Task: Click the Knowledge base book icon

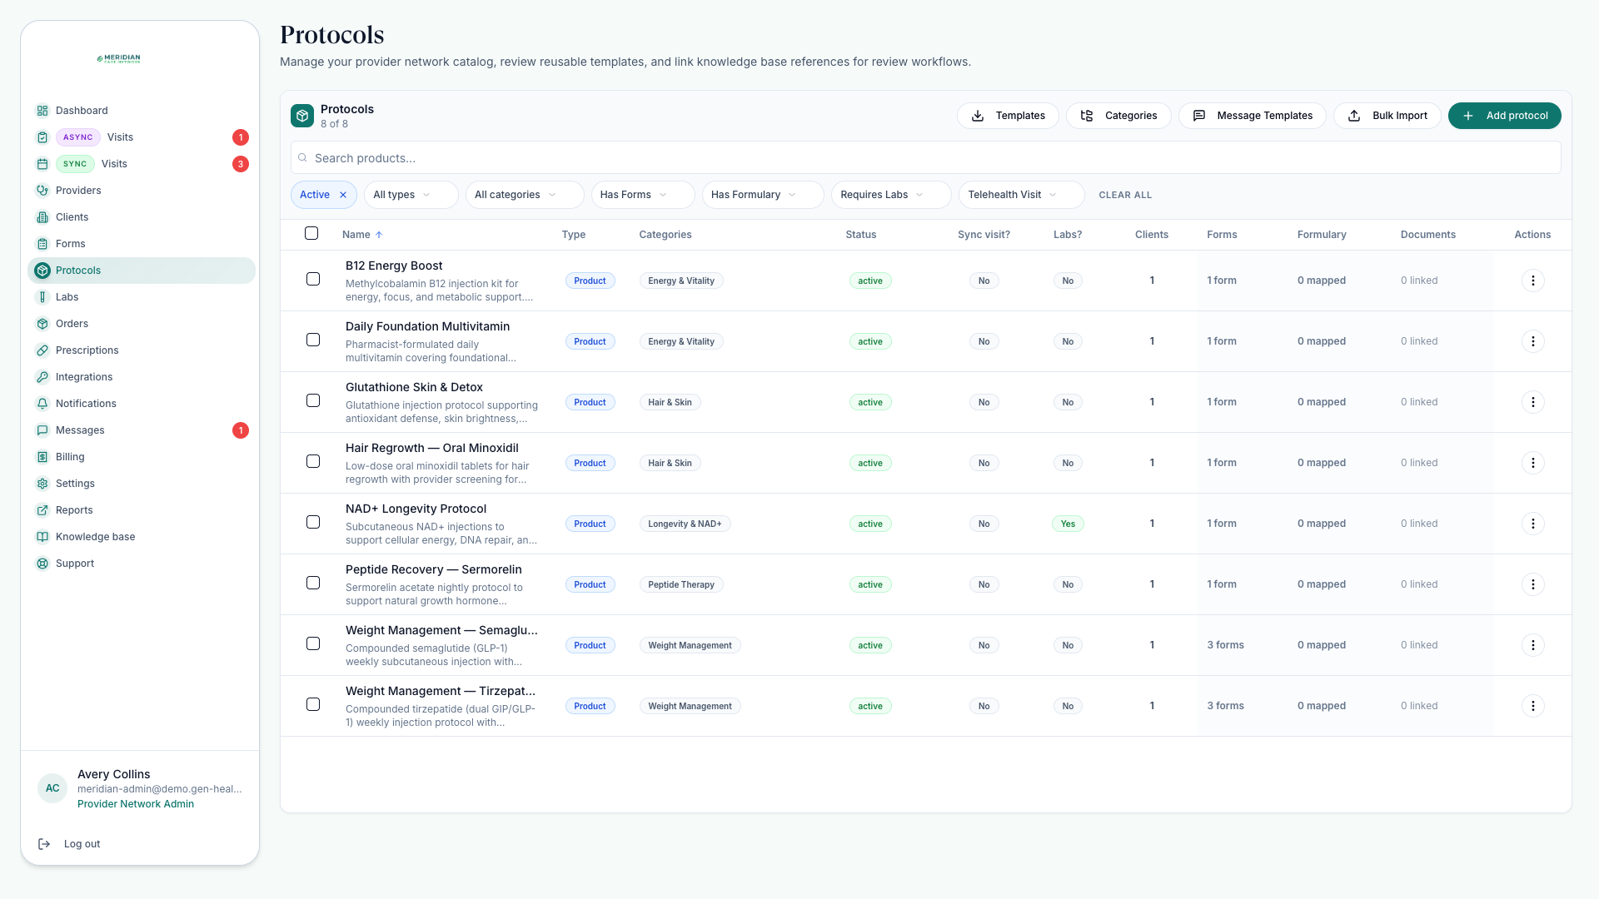Action: click(42, 537)
